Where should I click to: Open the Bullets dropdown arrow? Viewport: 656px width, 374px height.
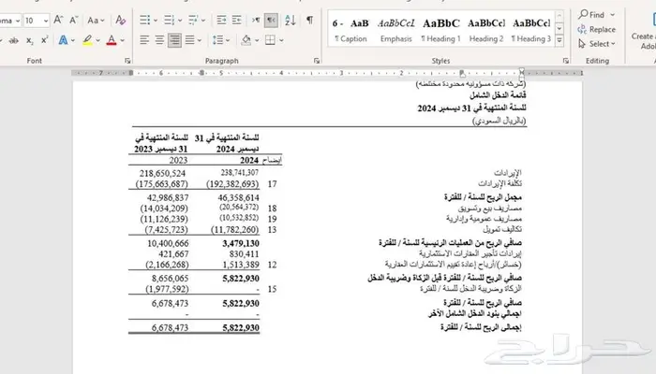(156, 20)
